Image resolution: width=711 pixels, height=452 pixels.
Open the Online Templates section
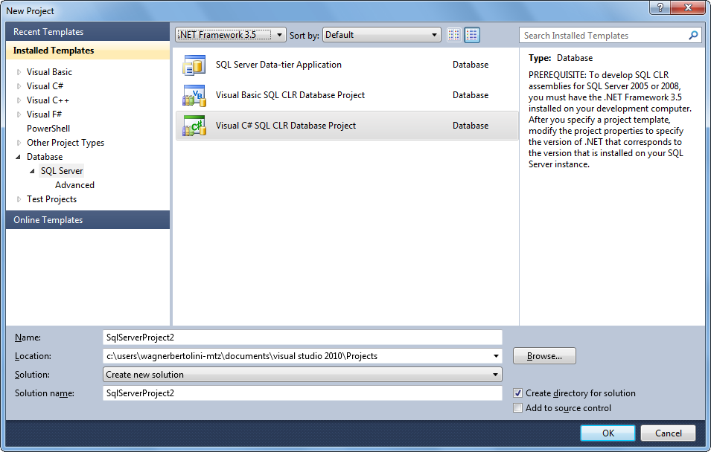88,219
